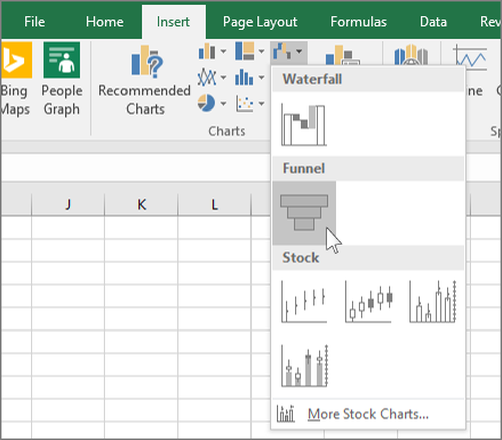Switch to the Data tab
The image size is (502, 440).
tap(433, 22)
